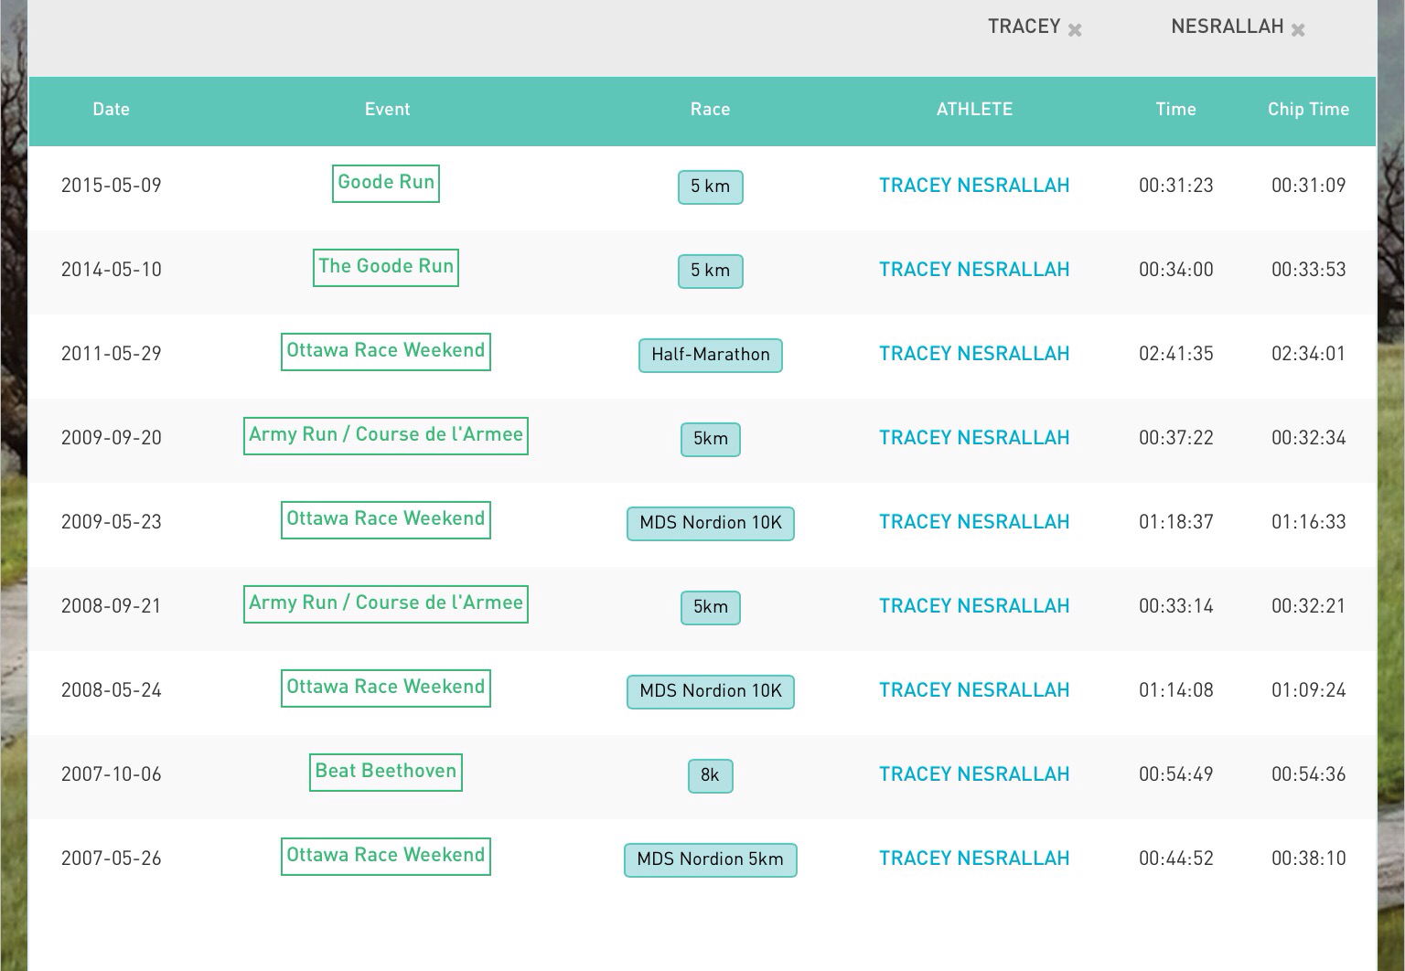Remove the NESRALLAH filter tag
This screenshot has height=971, width=1405.
(x=1297, y=30)
